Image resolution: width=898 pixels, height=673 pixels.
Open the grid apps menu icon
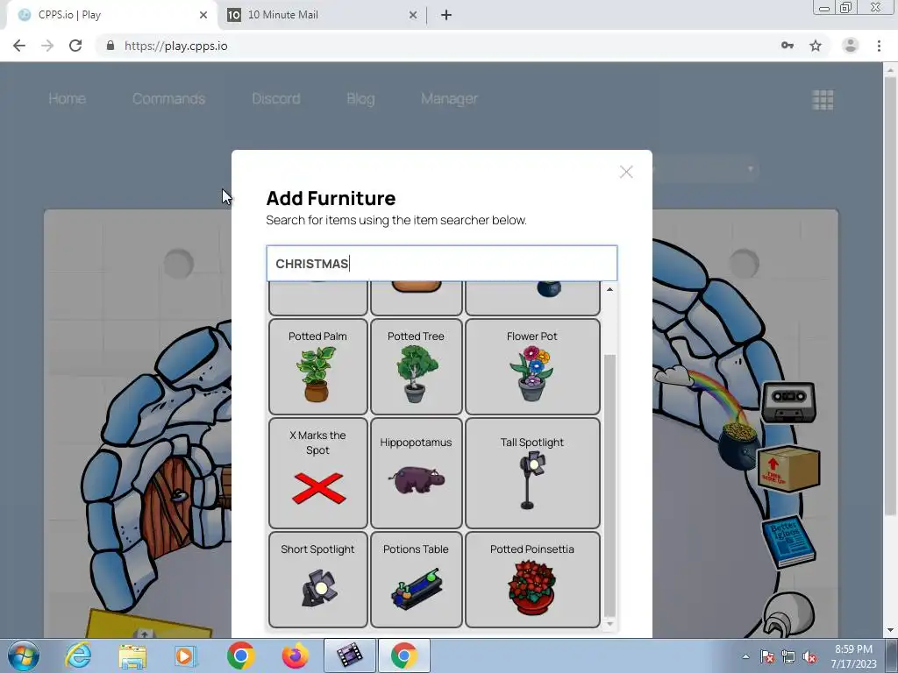pos(823,100)
